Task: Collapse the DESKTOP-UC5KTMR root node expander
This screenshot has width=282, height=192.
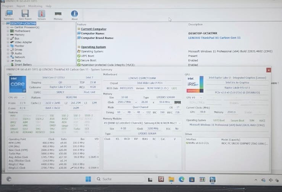Action: [x=3, y=24]
